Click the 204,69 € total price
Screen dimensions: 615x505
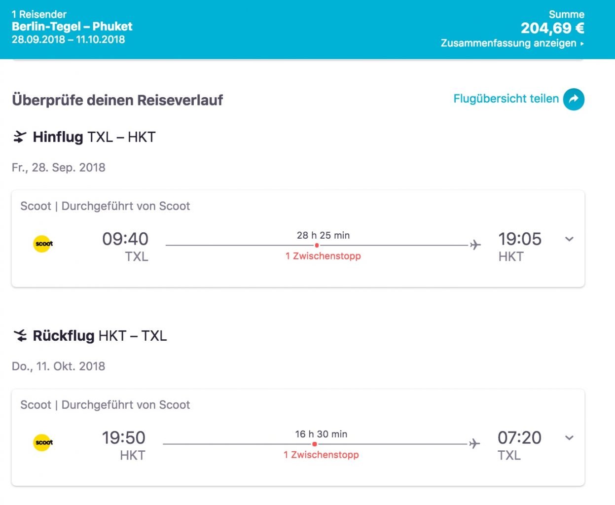pos(552,28)
